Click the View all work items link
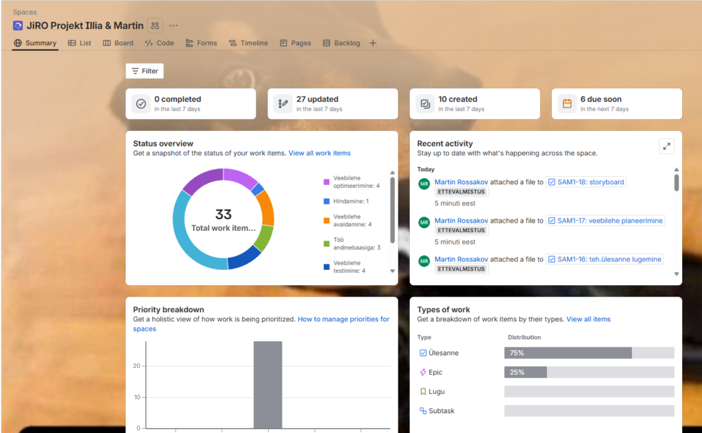 [319, 153]
